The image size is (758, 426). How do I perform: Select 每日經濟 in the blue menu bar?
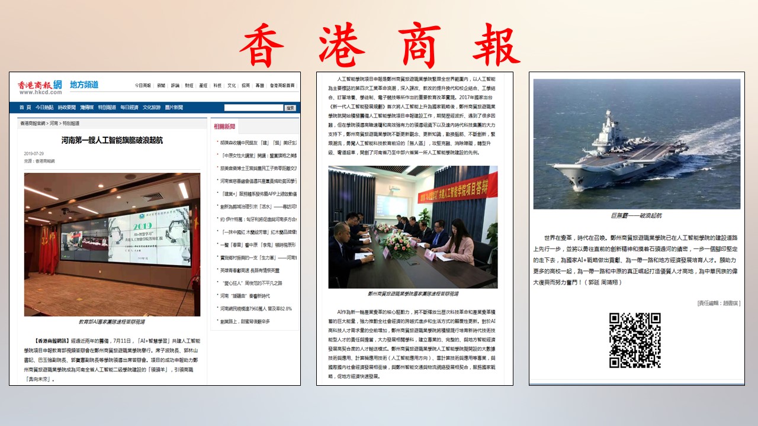tap(129, 108)
